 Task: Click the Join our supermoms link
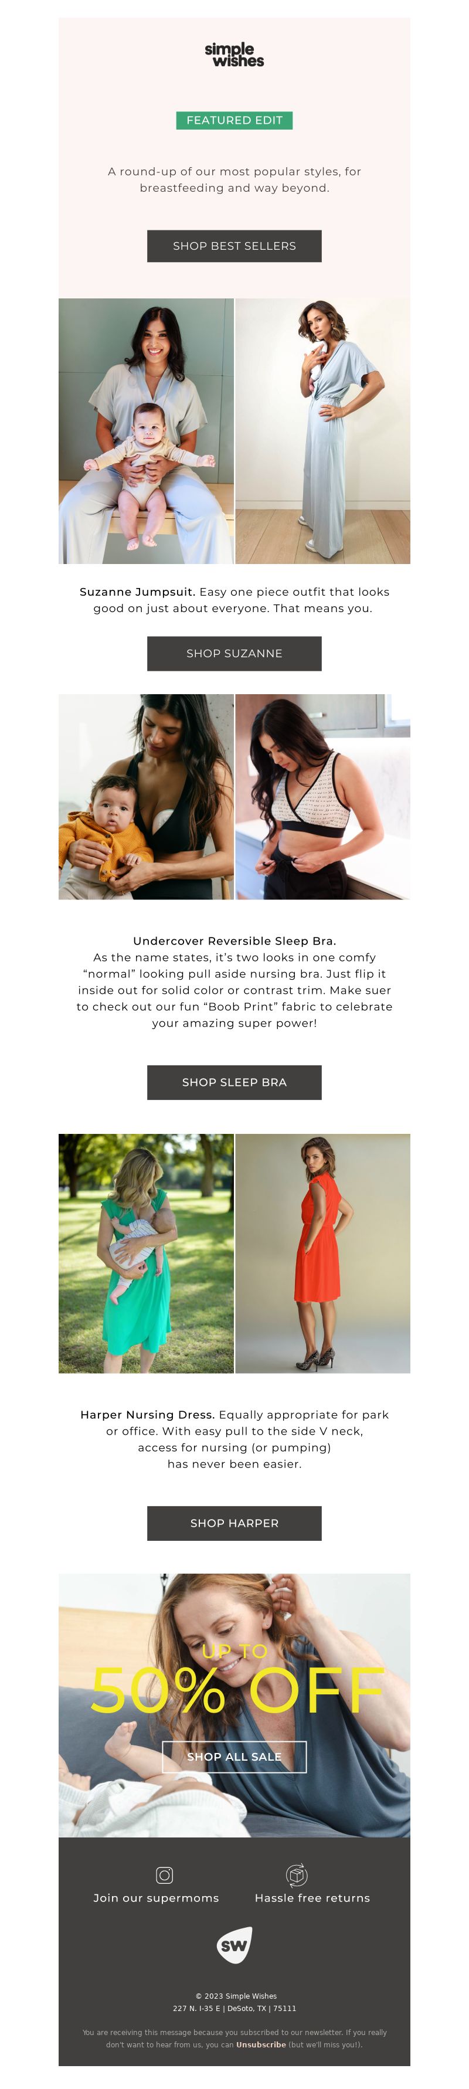click(x=156, y=1898)
